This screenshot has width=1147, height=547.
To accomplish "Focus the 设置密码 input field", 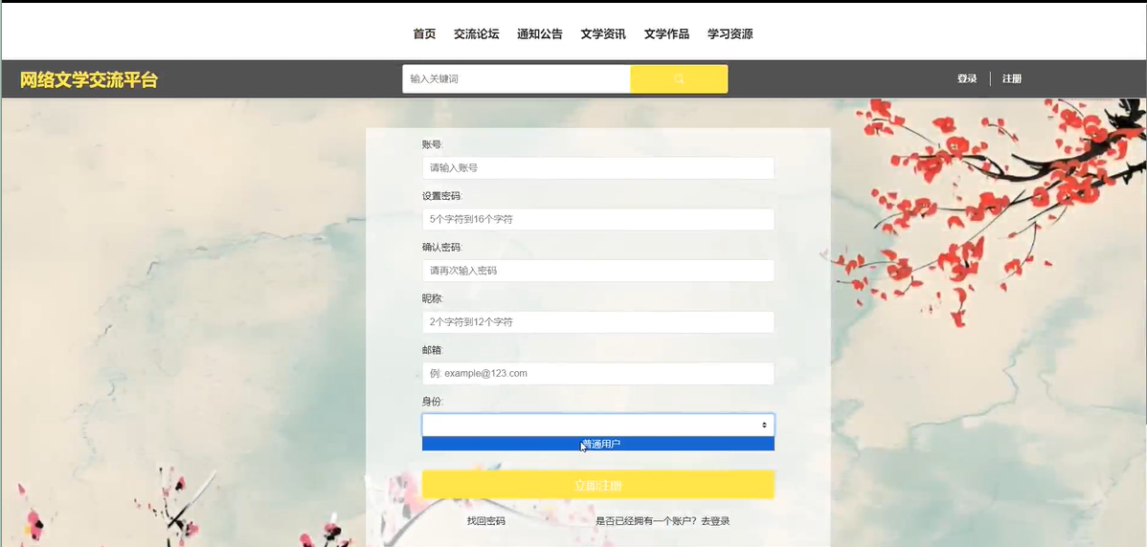I will pyautogui.click(x=597, y=219).
